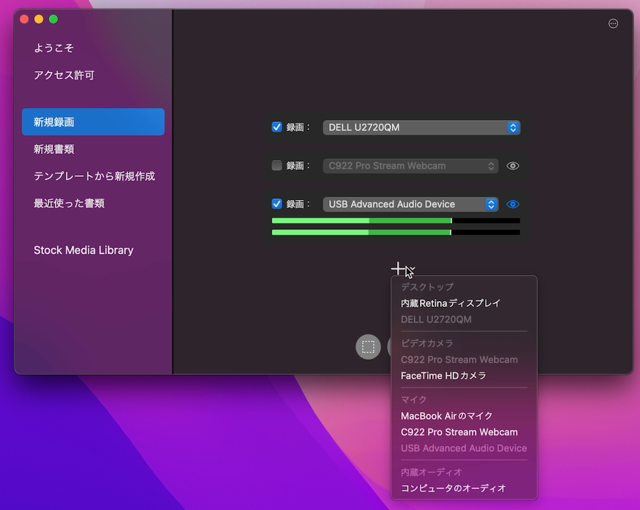Click the plus icon to add source
The height and width of the screenshot is (510, 640).
(x=398, y=268)
